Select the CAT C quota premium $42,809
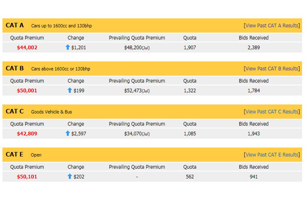The image size is (306, 204). click(x=27, y=134)
